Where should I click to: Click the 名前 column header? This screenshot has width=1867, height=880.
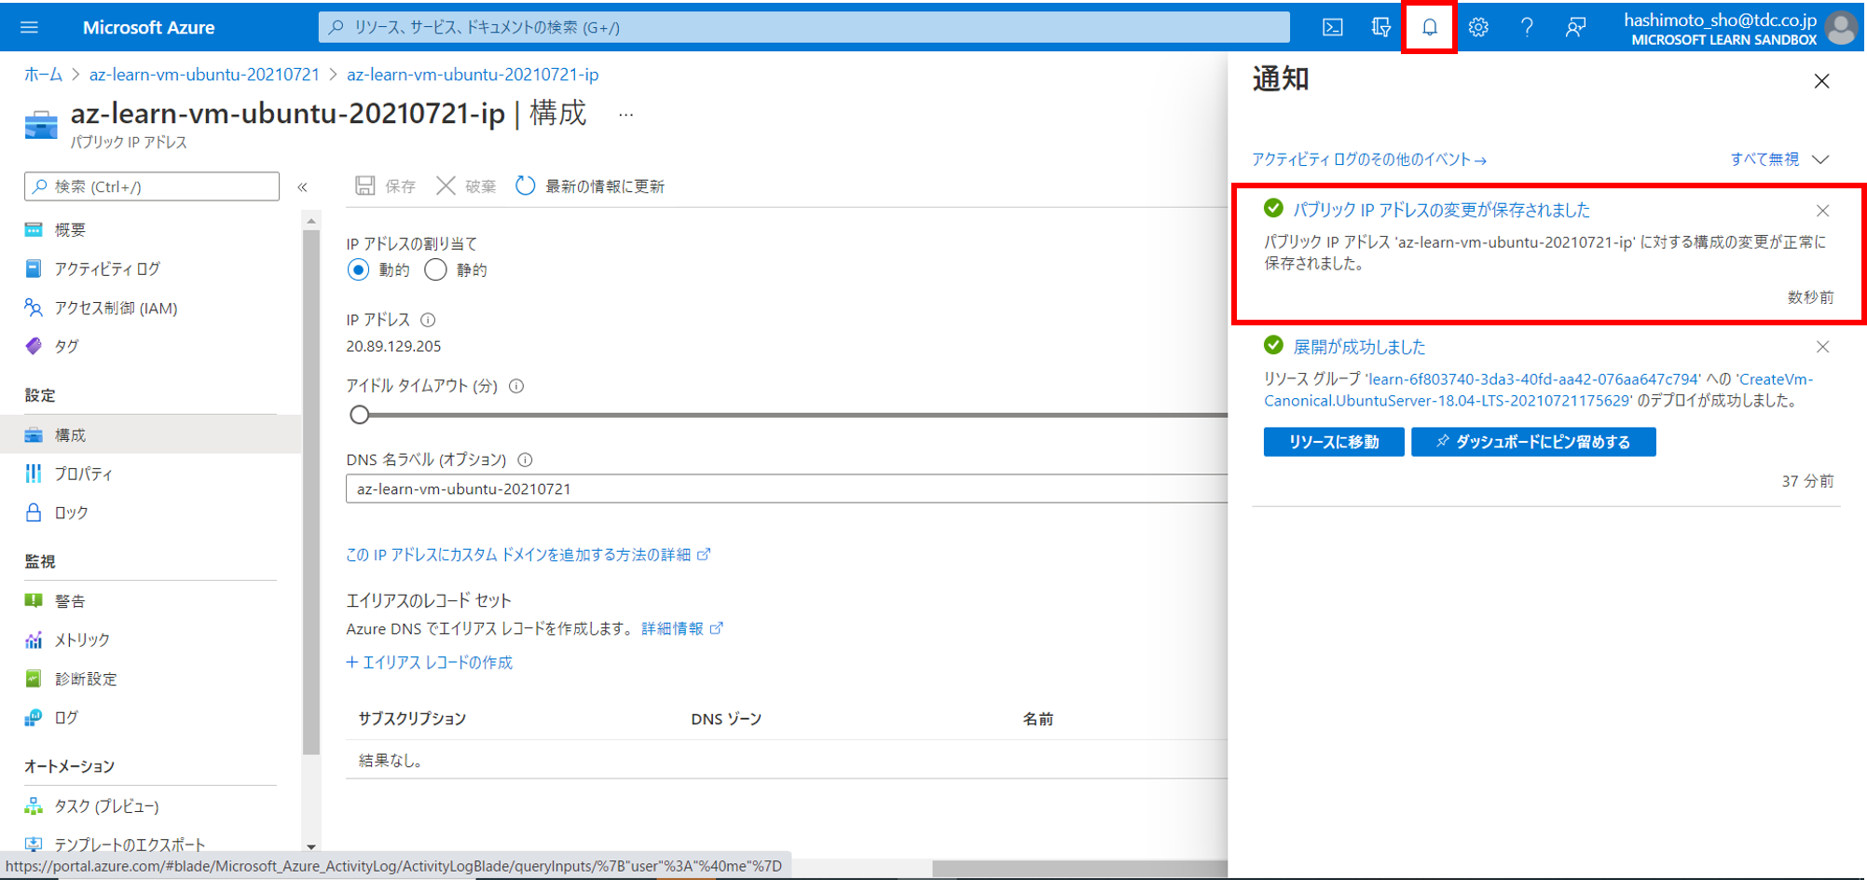tap(1037, 719)
